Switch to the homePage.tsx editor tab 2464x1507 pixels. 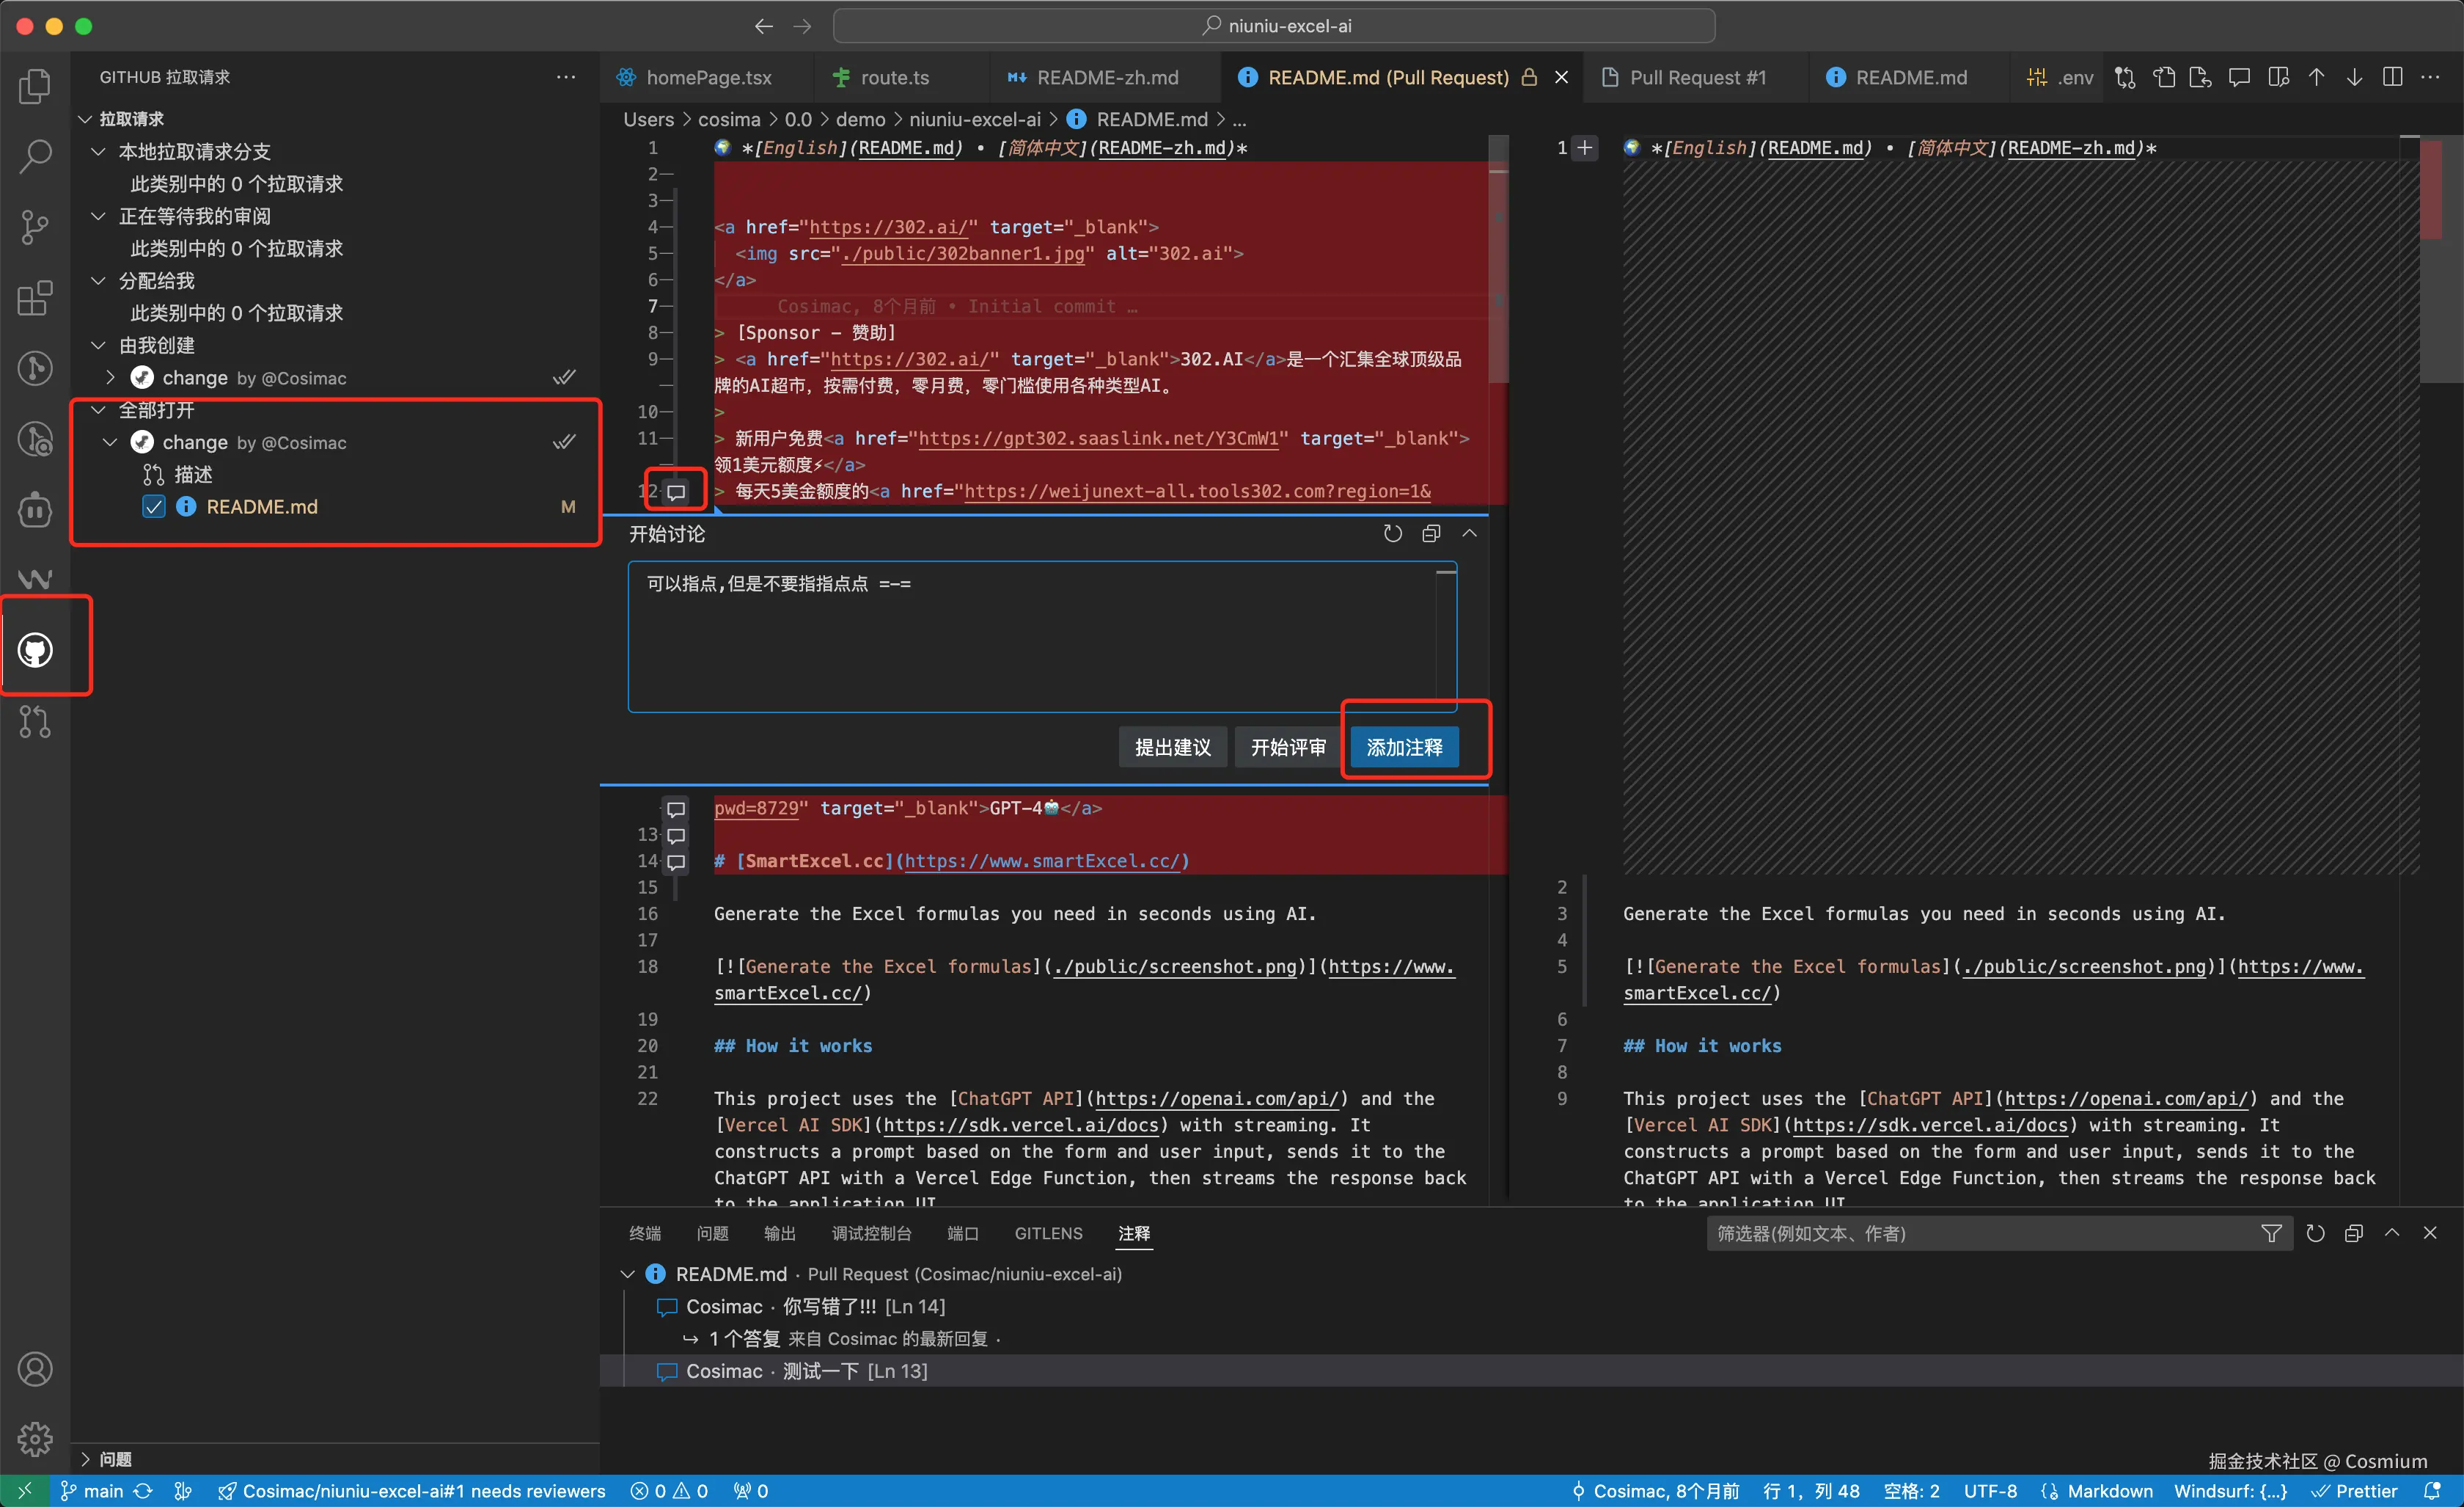pyautogui.click(x=707, y=77)
